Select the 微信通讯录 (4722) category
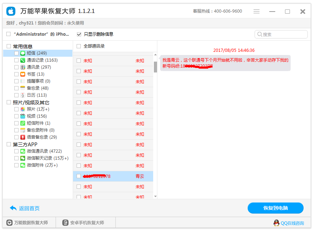This screenshot has width=313, height=230. 44,151
